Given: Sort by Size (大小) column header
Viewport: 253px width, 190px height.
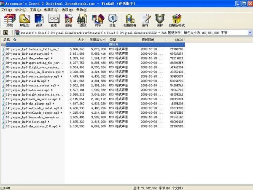Looking at the screenshot, I should click(x=75, y=40).
